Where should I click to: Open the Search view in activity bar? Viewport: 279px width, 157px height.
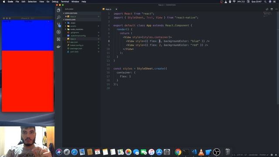58,17
